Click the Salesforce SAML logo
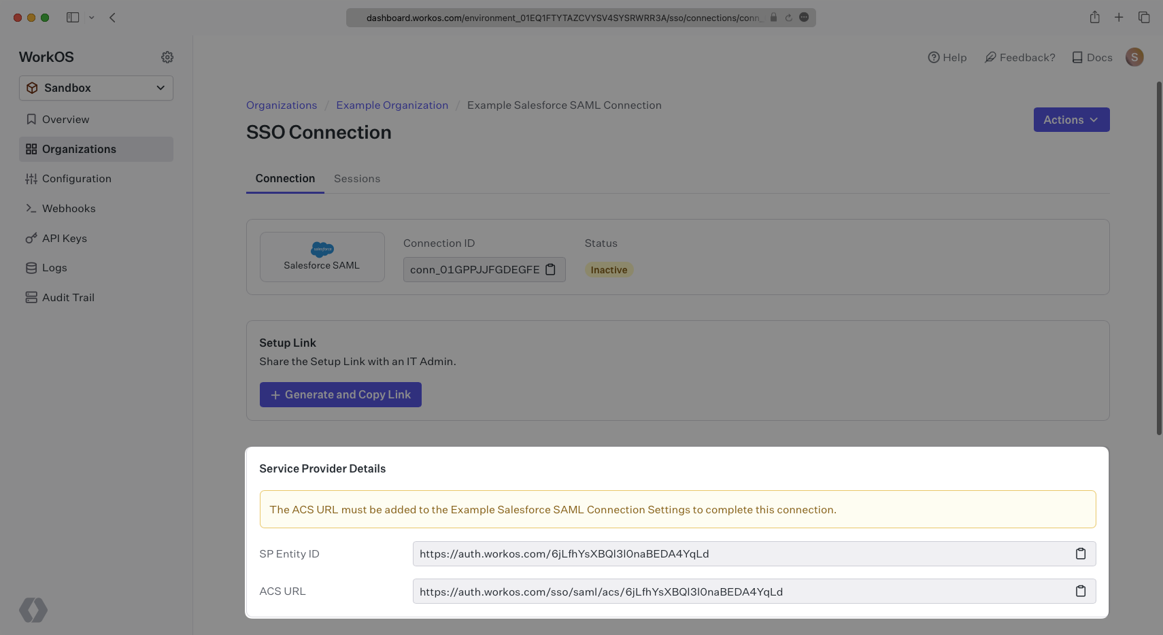 [321, 250]
